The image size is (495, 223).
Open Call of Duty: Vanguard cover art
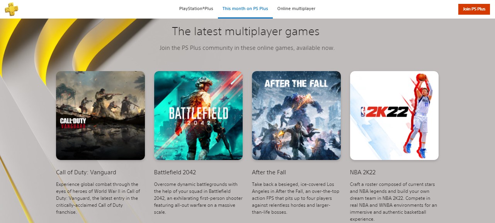point(100,116)
